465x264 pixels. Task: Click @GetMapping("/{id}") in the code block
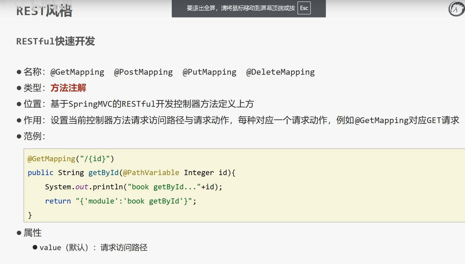click(x=71, y=159)
